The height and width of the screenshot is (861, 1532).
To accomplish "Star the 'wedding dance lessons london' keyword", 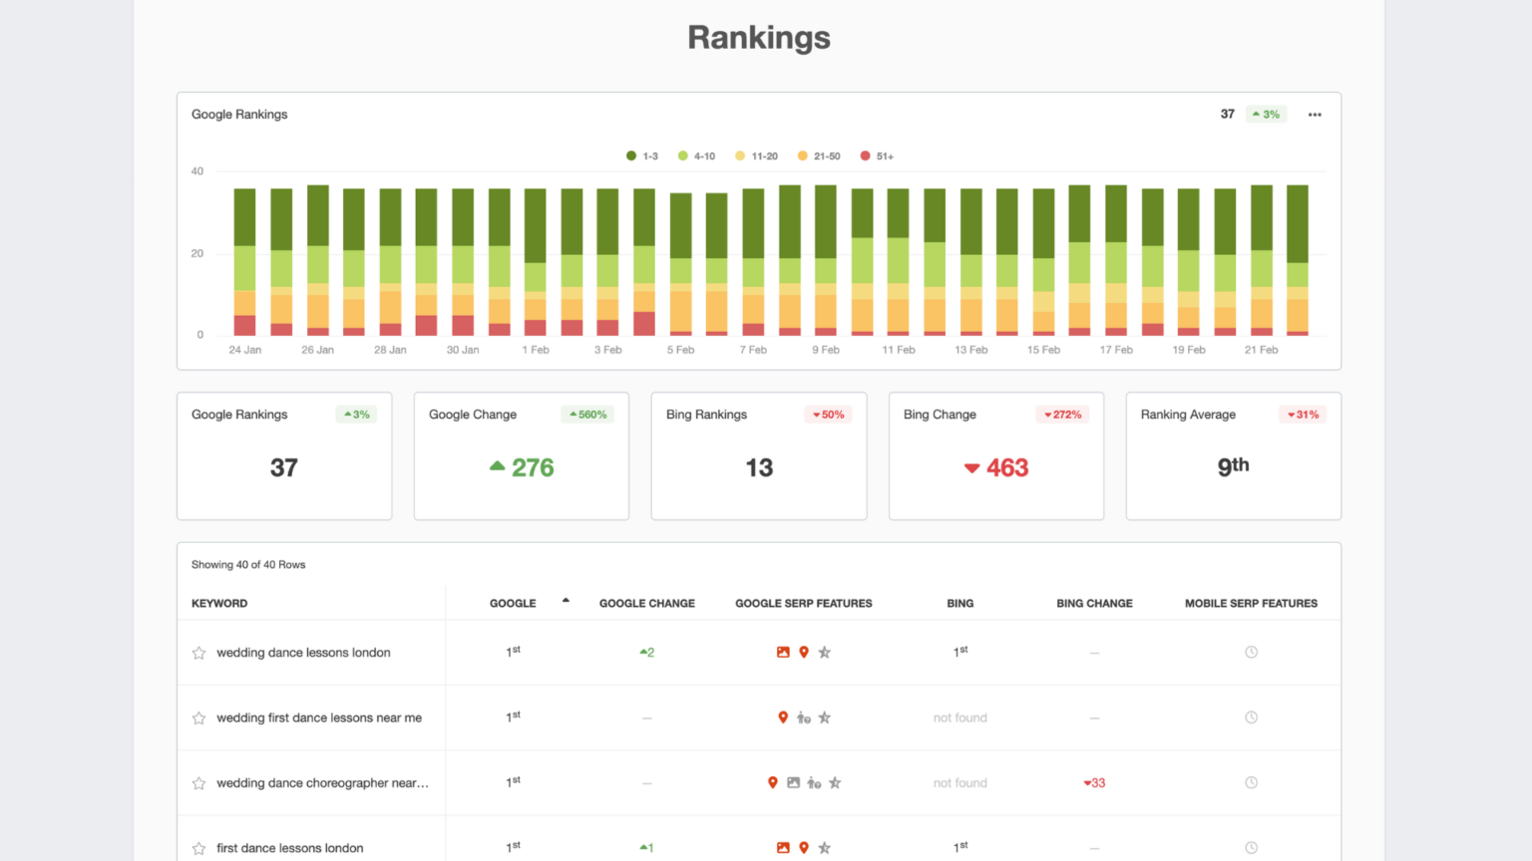I will point(198,653).
